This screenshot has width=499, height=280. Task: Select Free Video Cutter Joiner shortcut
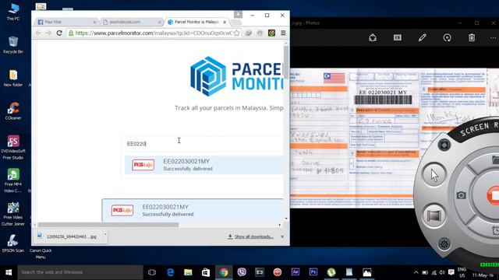click(13, 214)
